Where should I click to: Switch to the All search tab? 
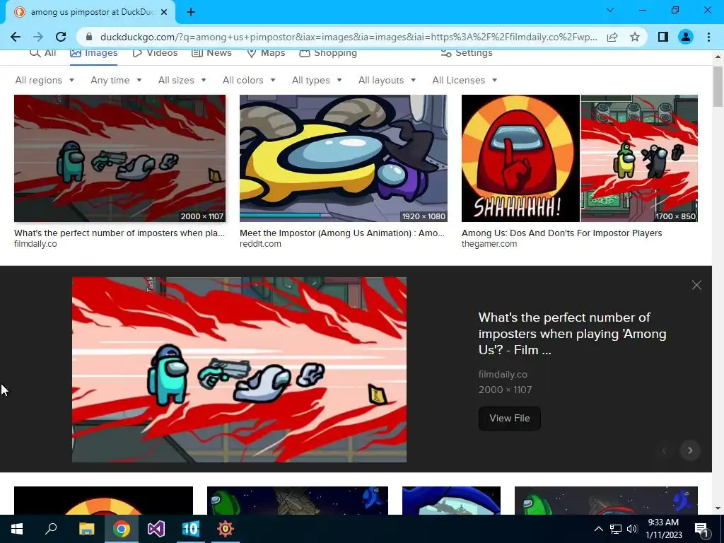click(43, 52)
